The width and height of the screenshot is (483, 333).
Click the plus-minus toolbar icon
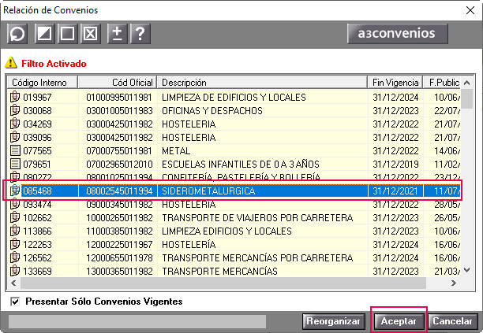[117, 34]
